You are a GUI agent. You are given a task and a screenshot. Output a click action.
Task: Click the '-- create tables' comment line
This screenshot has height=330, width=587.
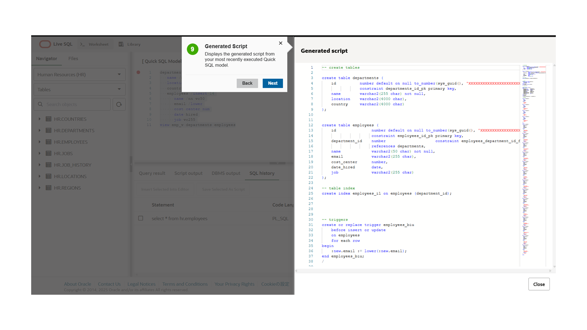click(341, 67)
